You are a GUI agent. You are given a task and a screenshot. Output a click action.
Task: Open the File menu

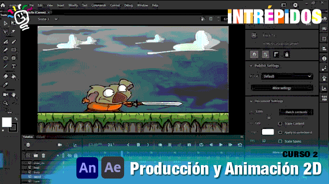31,5
